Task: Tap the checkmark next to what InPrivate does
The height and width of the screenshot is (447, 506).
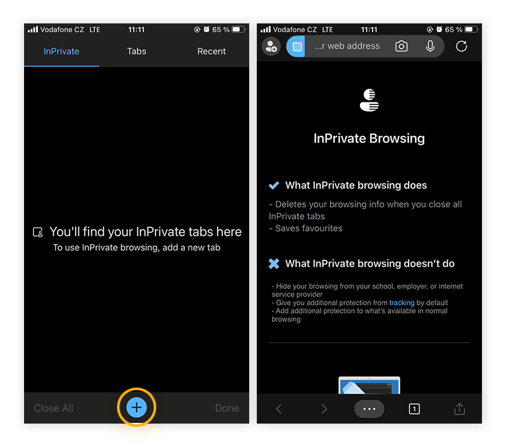Action: [275, 185]
